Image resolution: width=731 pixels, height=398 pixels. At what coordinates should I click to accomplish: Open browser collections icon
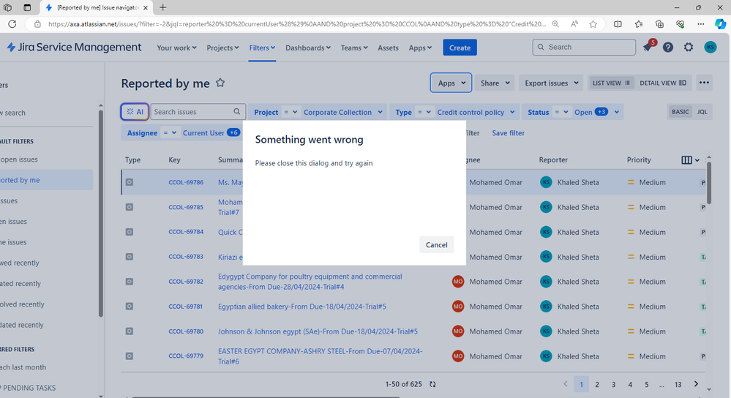[659, 23]
